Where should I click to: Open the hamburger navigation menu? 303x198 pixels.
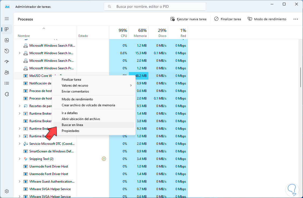point(7,19)
